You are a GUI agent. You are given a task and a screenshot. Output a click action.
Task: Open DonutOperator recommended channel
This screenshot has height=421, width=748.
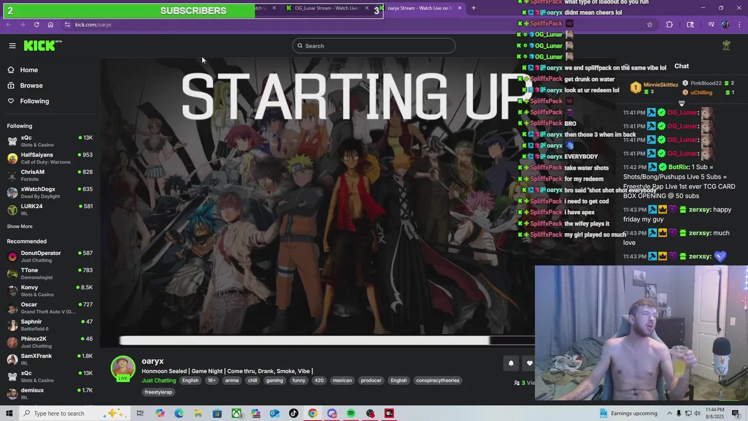tap(50, 256)
